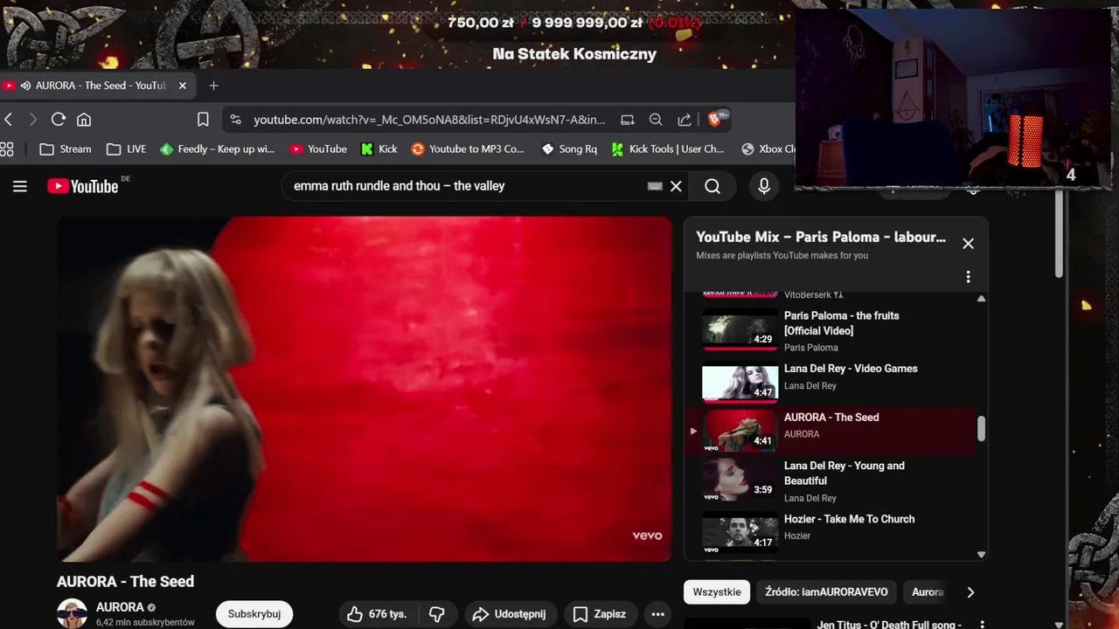The image size is (1119, 629).
Task: Play Paris Paloma - the fruits from playlist
Action: click(x=831, y=331)
